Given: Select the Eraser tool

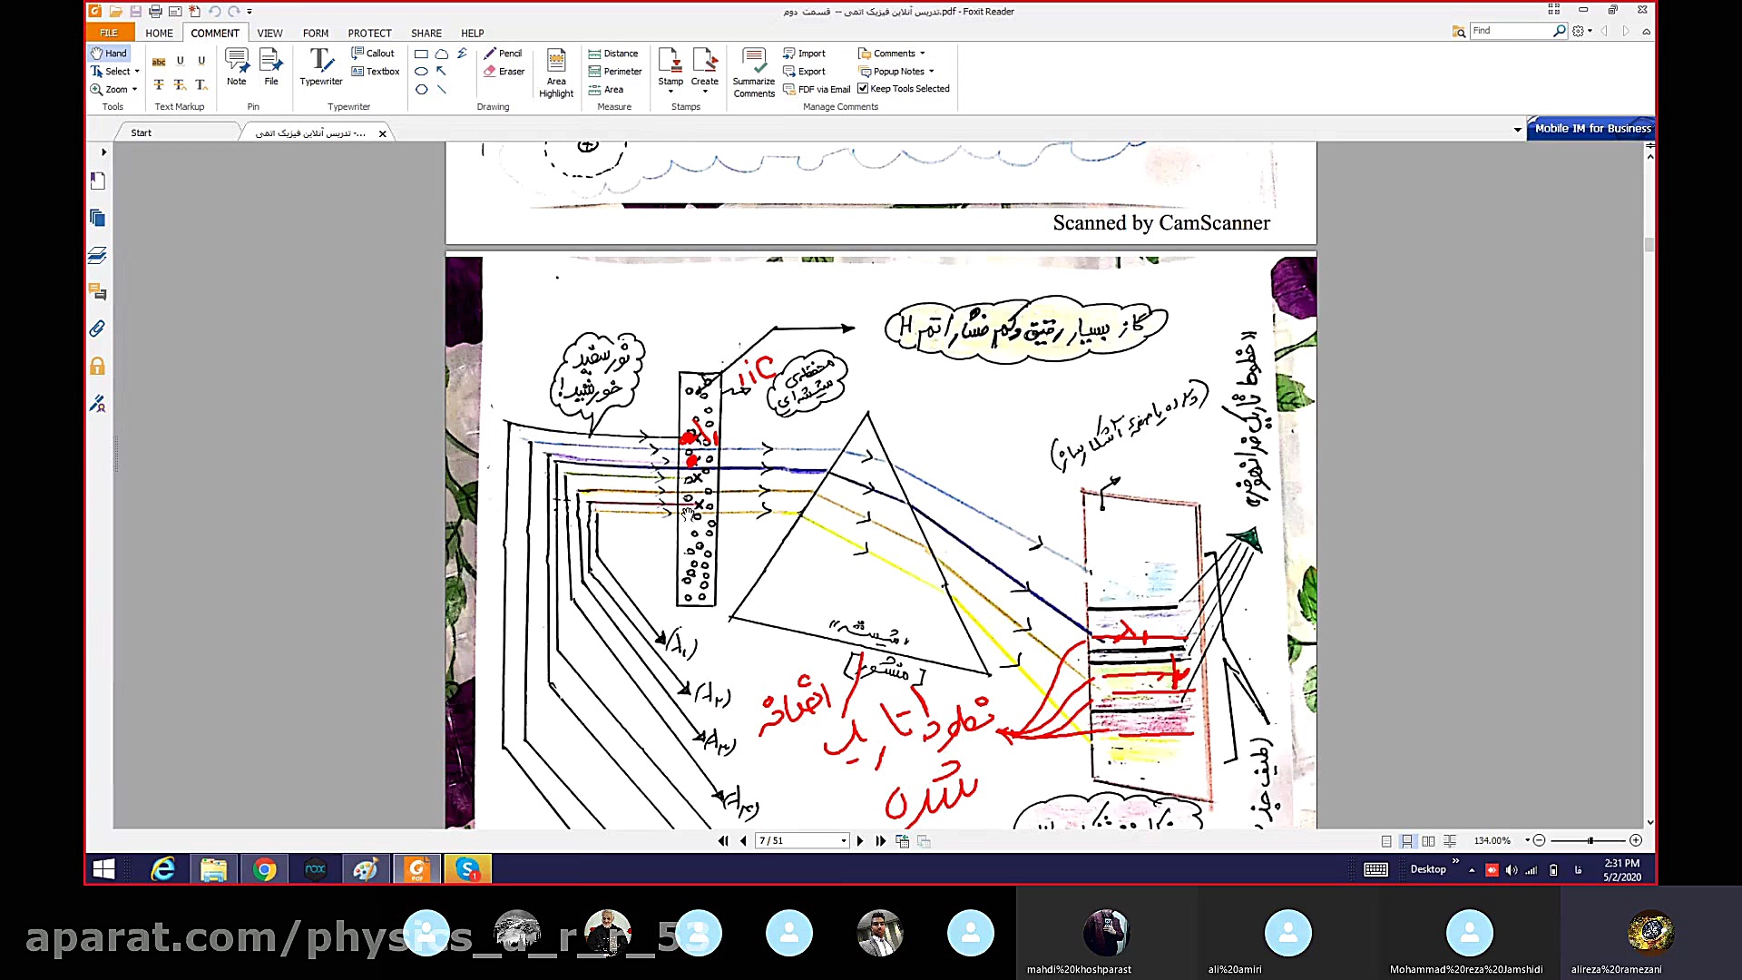Looking at the screenshot, I should tap(504, 72).
